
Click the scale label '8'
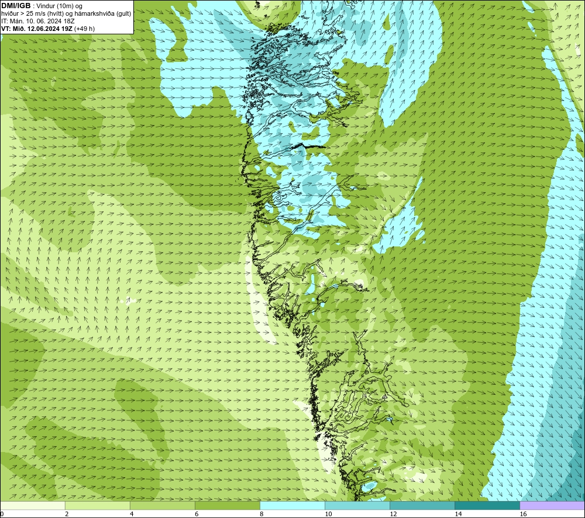tap(261, 514)
